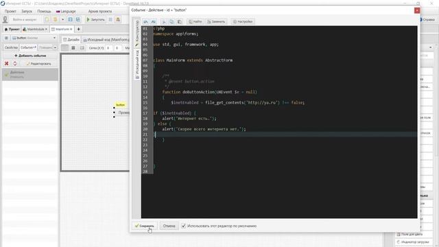Click the Запустить run button
This screenshot has height=247, width=439.
[x=95, y=20]
